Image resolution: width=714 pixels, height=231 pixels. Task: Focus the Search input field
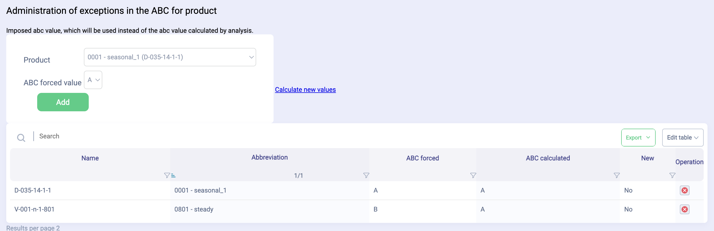166,136
